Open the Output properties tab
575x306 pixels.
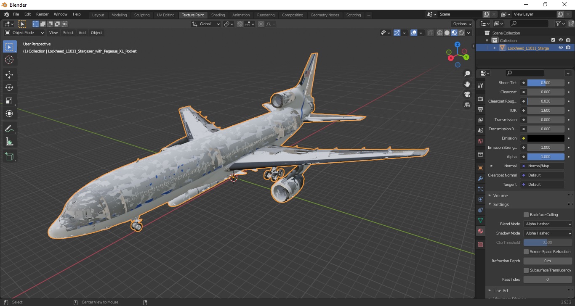click(480, 110)
